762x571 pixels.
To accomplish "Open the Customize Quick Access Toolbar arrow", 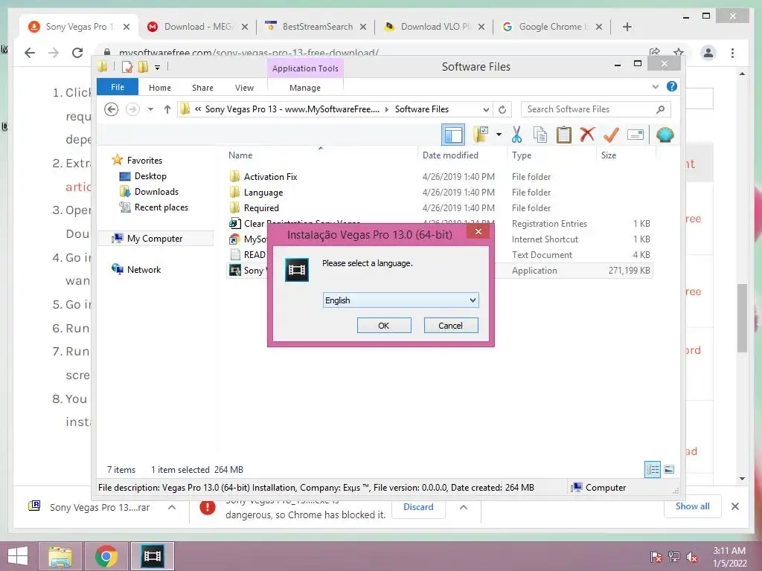I will pos(158,68).
